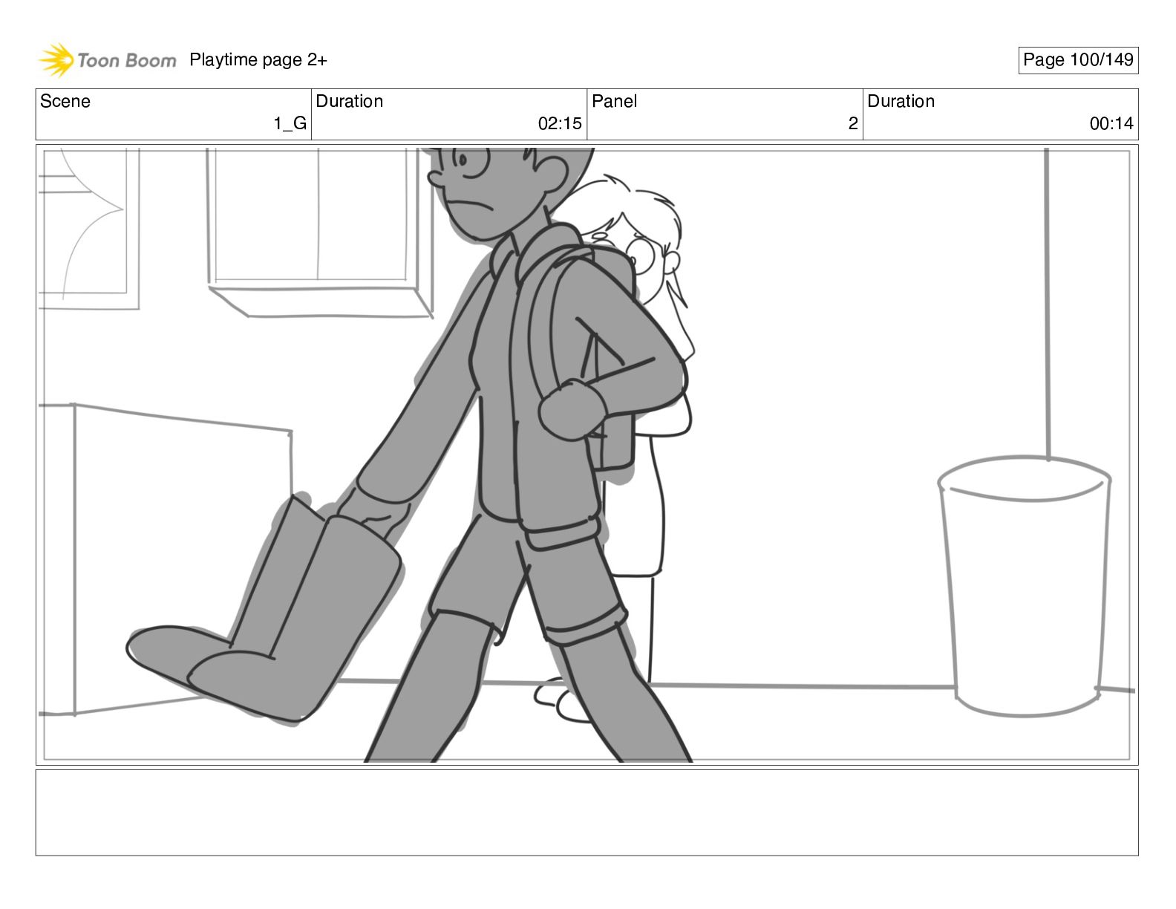This screenshot has width=1176, height=909.
Task: Click the scene value '1_G'
Action: click(x=290, y=124)
